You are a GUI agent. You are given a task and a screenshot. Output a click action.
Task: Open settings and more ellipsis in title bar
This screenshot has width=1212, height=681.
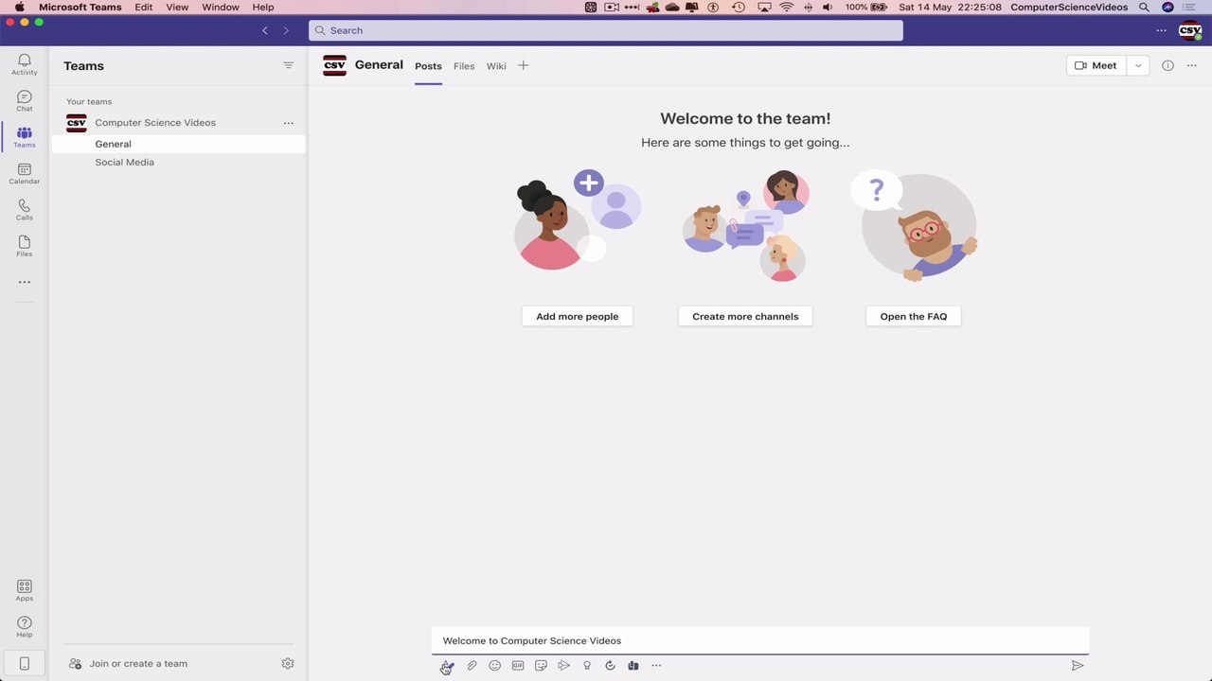pos(1161,30)
